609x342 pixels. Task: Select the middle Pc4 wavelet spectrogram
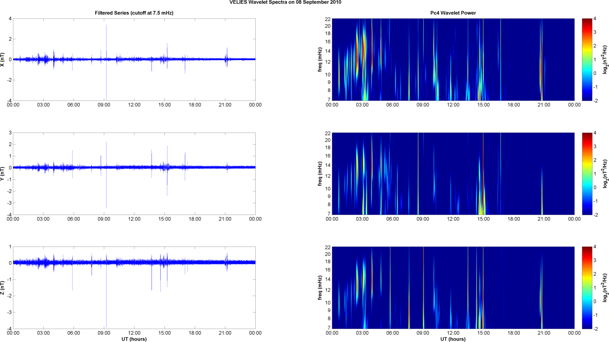click(453, 174)
